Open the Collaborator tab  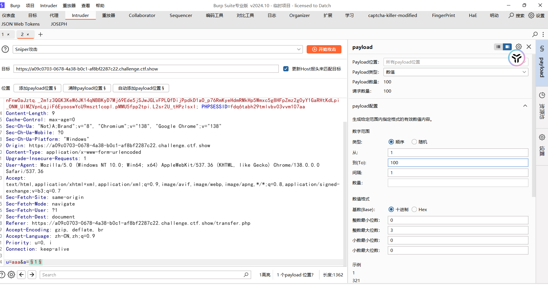coord(142,16)
